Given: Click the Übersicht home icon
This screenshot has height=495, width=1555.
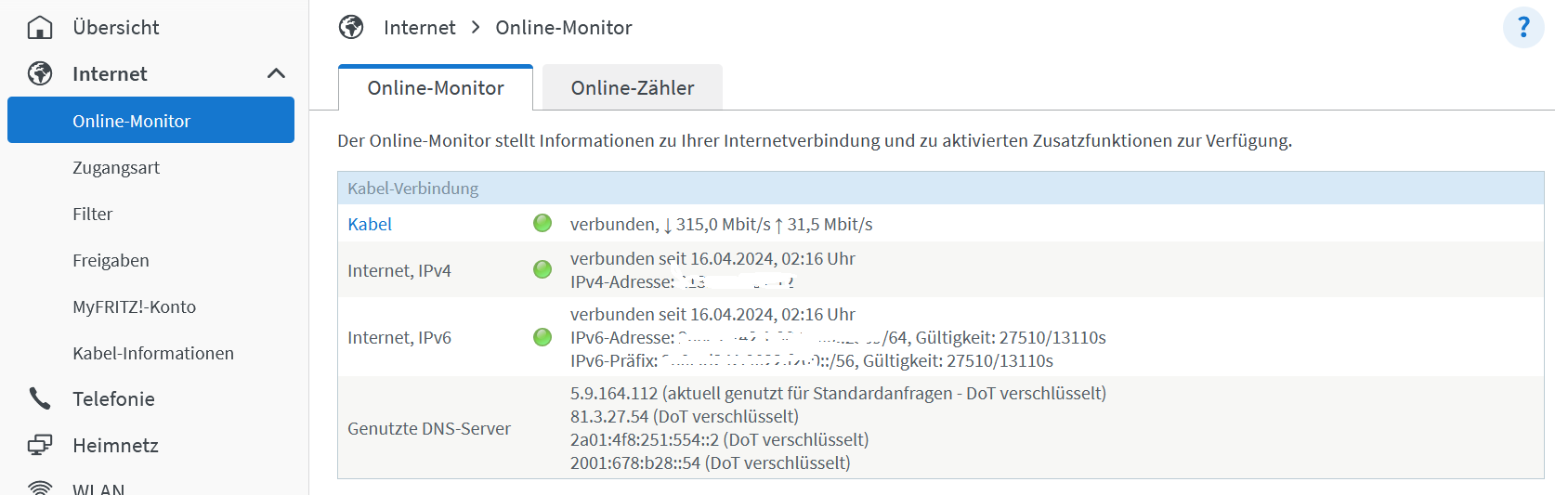Looking at the screenshot, I should pos(40,27).
